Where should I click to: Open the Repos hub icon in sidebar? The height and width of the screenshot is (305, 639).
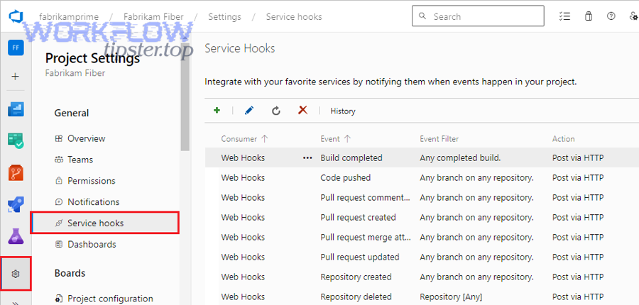(16, 172)
